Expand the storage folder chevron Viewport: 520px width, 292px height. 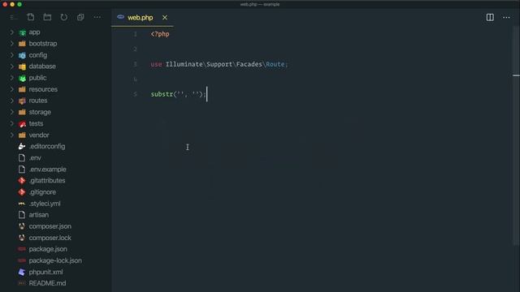click(x=12, y=112)
